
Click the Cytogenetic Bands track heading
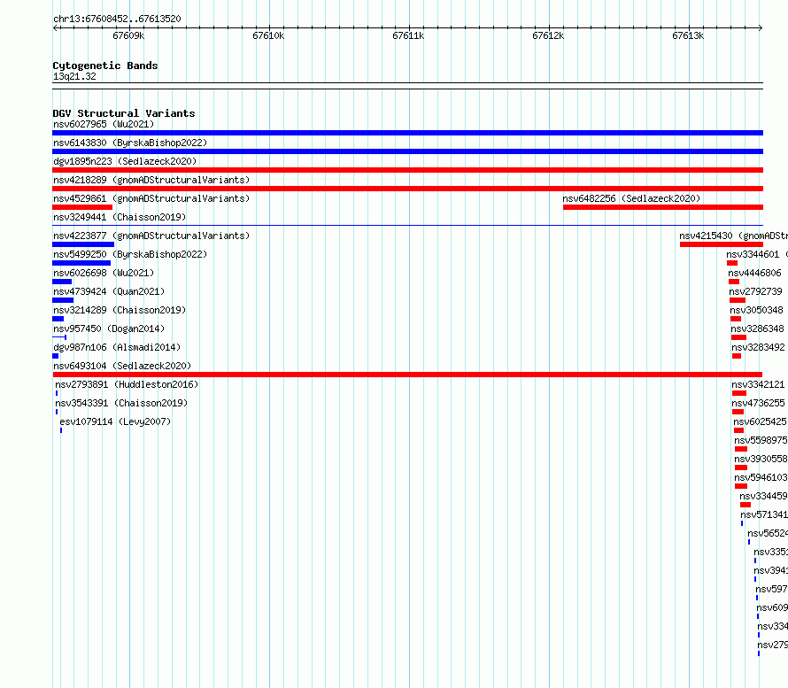105,66
